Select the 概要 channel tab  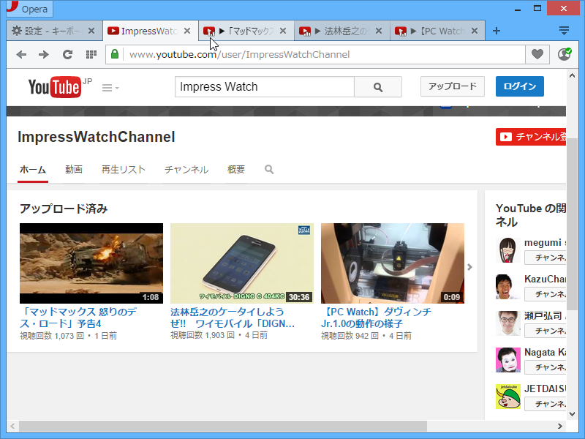click(x=236, y=170)
